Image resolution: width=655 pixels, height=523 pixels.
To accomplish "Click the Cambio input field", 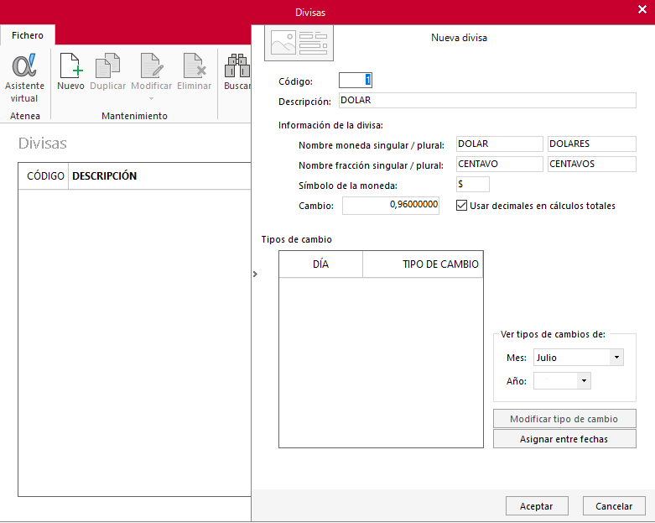I will pos(391,206).
